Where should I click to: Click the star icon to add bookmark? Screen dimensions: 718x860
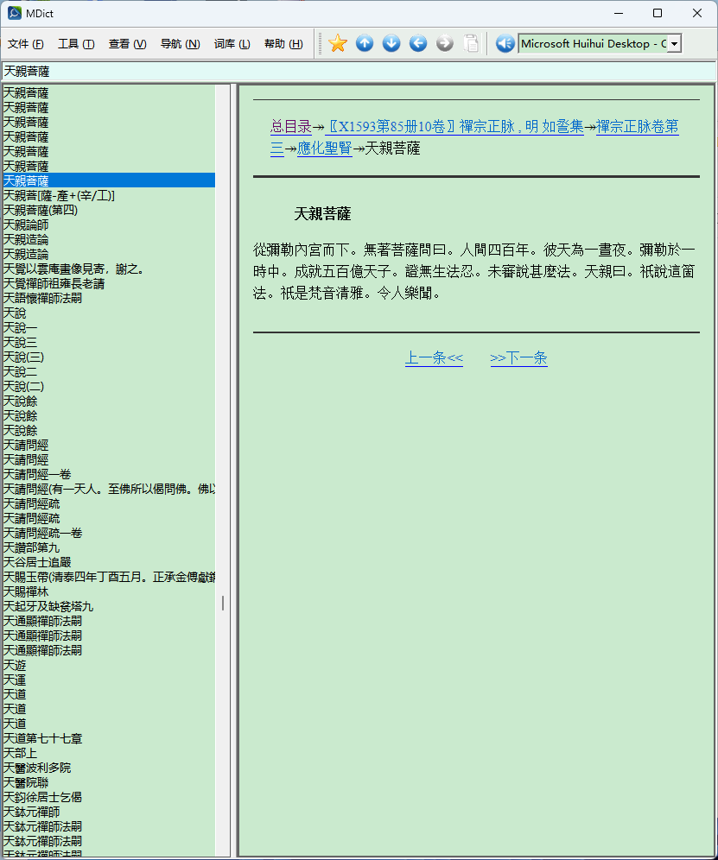337,42
